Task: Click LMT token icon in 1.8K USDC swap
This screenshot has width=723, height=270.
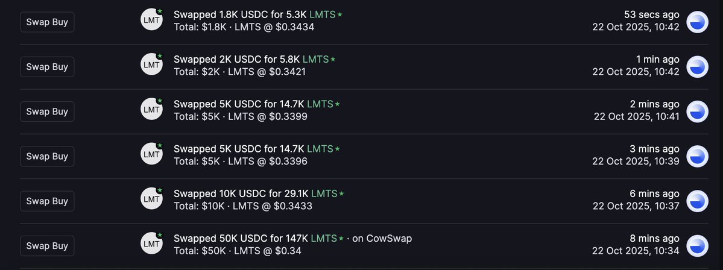Action: pos(151,20)
